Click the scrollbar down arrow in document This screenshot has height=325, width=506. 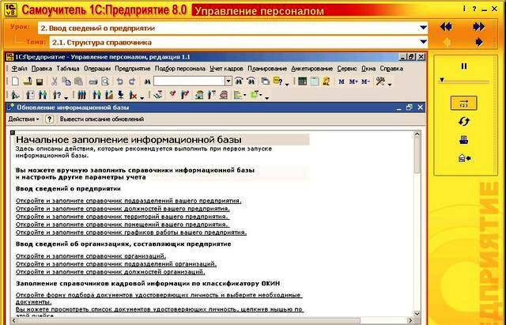coord(417,314)
